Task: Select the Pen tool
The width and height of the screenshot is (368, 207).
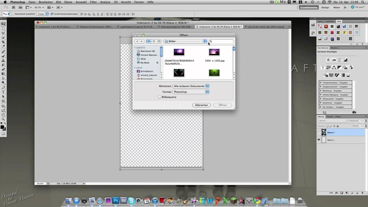Action: pos(3,88)
